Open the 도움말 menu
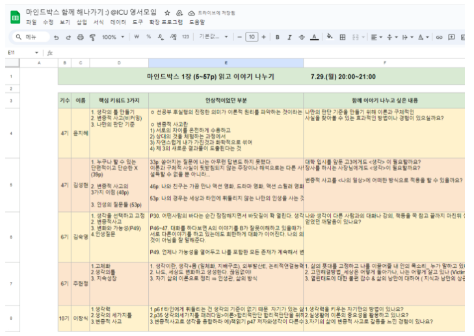 click(197, 22)
